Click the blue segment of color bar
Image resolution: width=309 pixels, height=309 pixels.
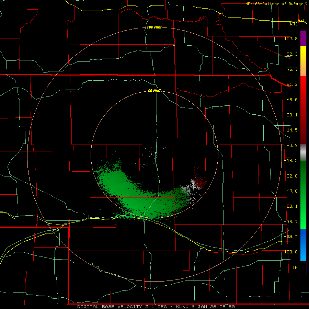pos(303,245)
